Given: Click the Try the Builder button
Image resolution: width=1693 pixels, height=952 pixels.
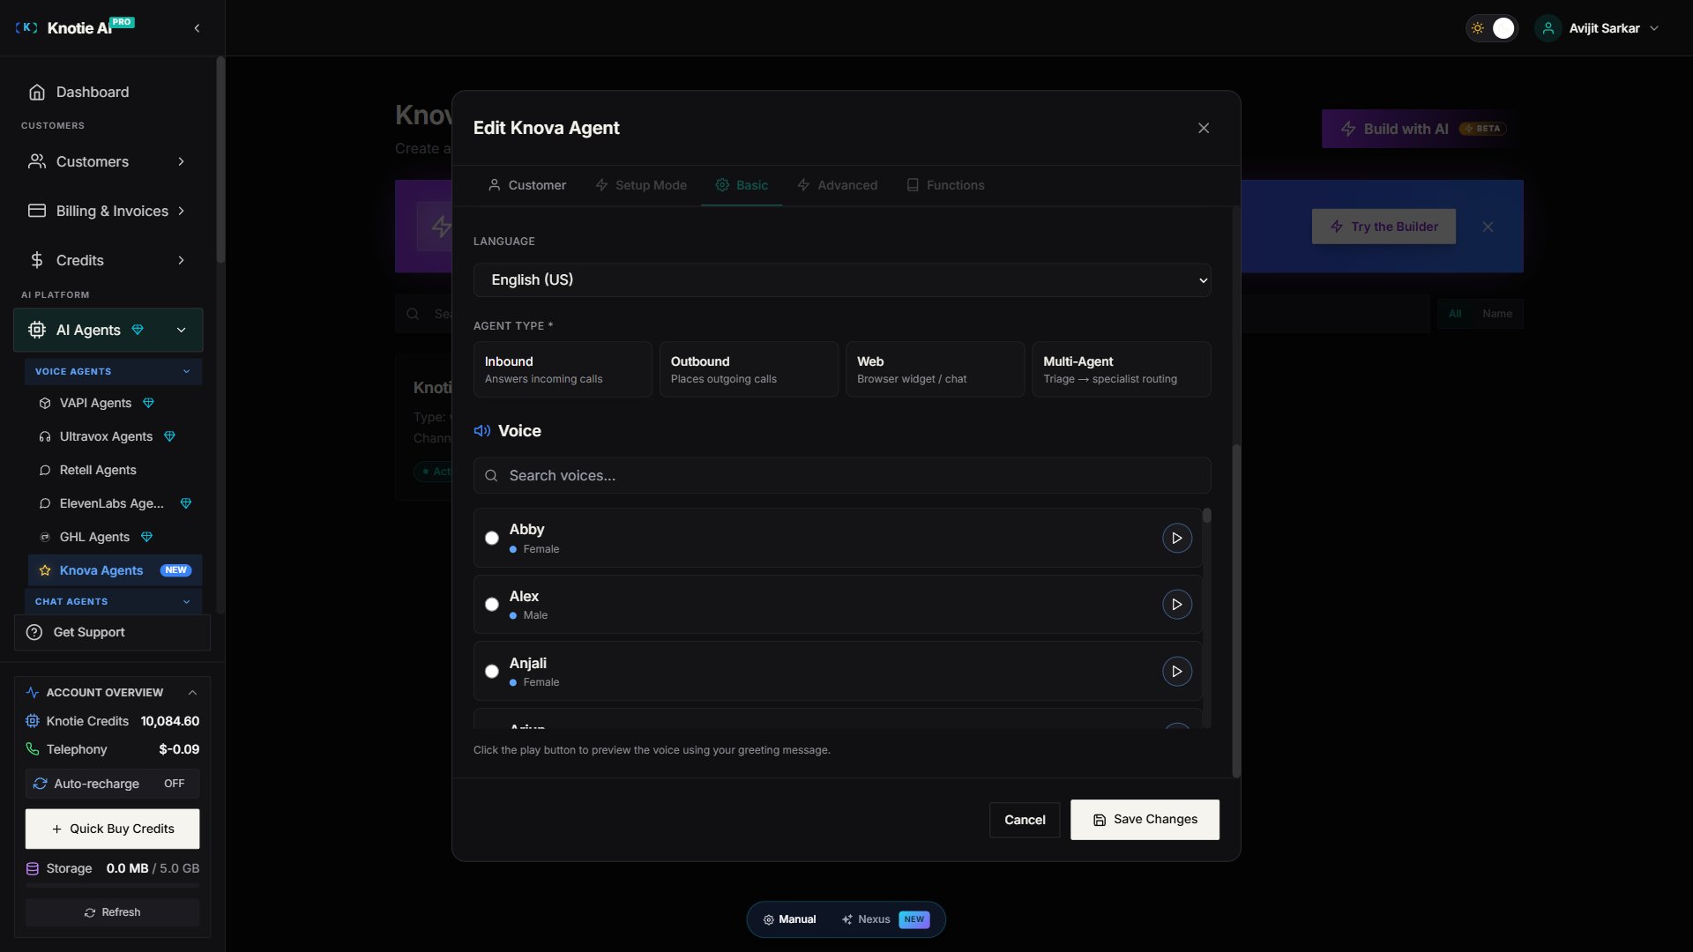Looking at the screenshot, I should [x=1383, y=227].
